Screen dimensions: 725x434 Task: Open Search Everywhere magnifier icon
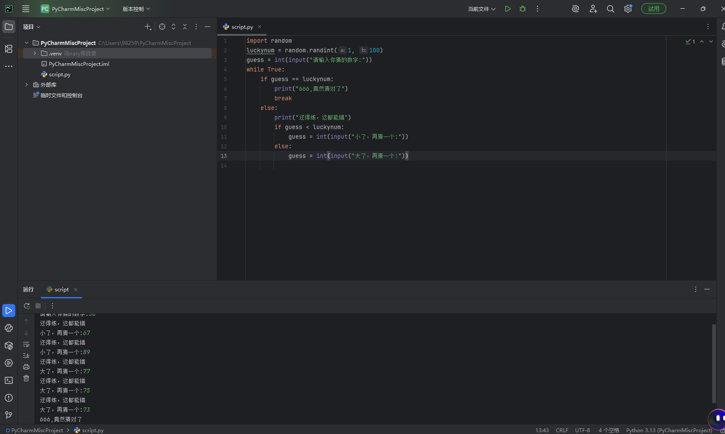611,9
